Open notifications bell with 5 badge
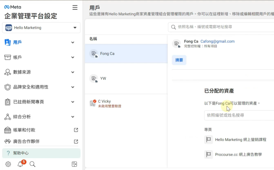The width and height of the screenshot is (274, 170). (20, 164)
